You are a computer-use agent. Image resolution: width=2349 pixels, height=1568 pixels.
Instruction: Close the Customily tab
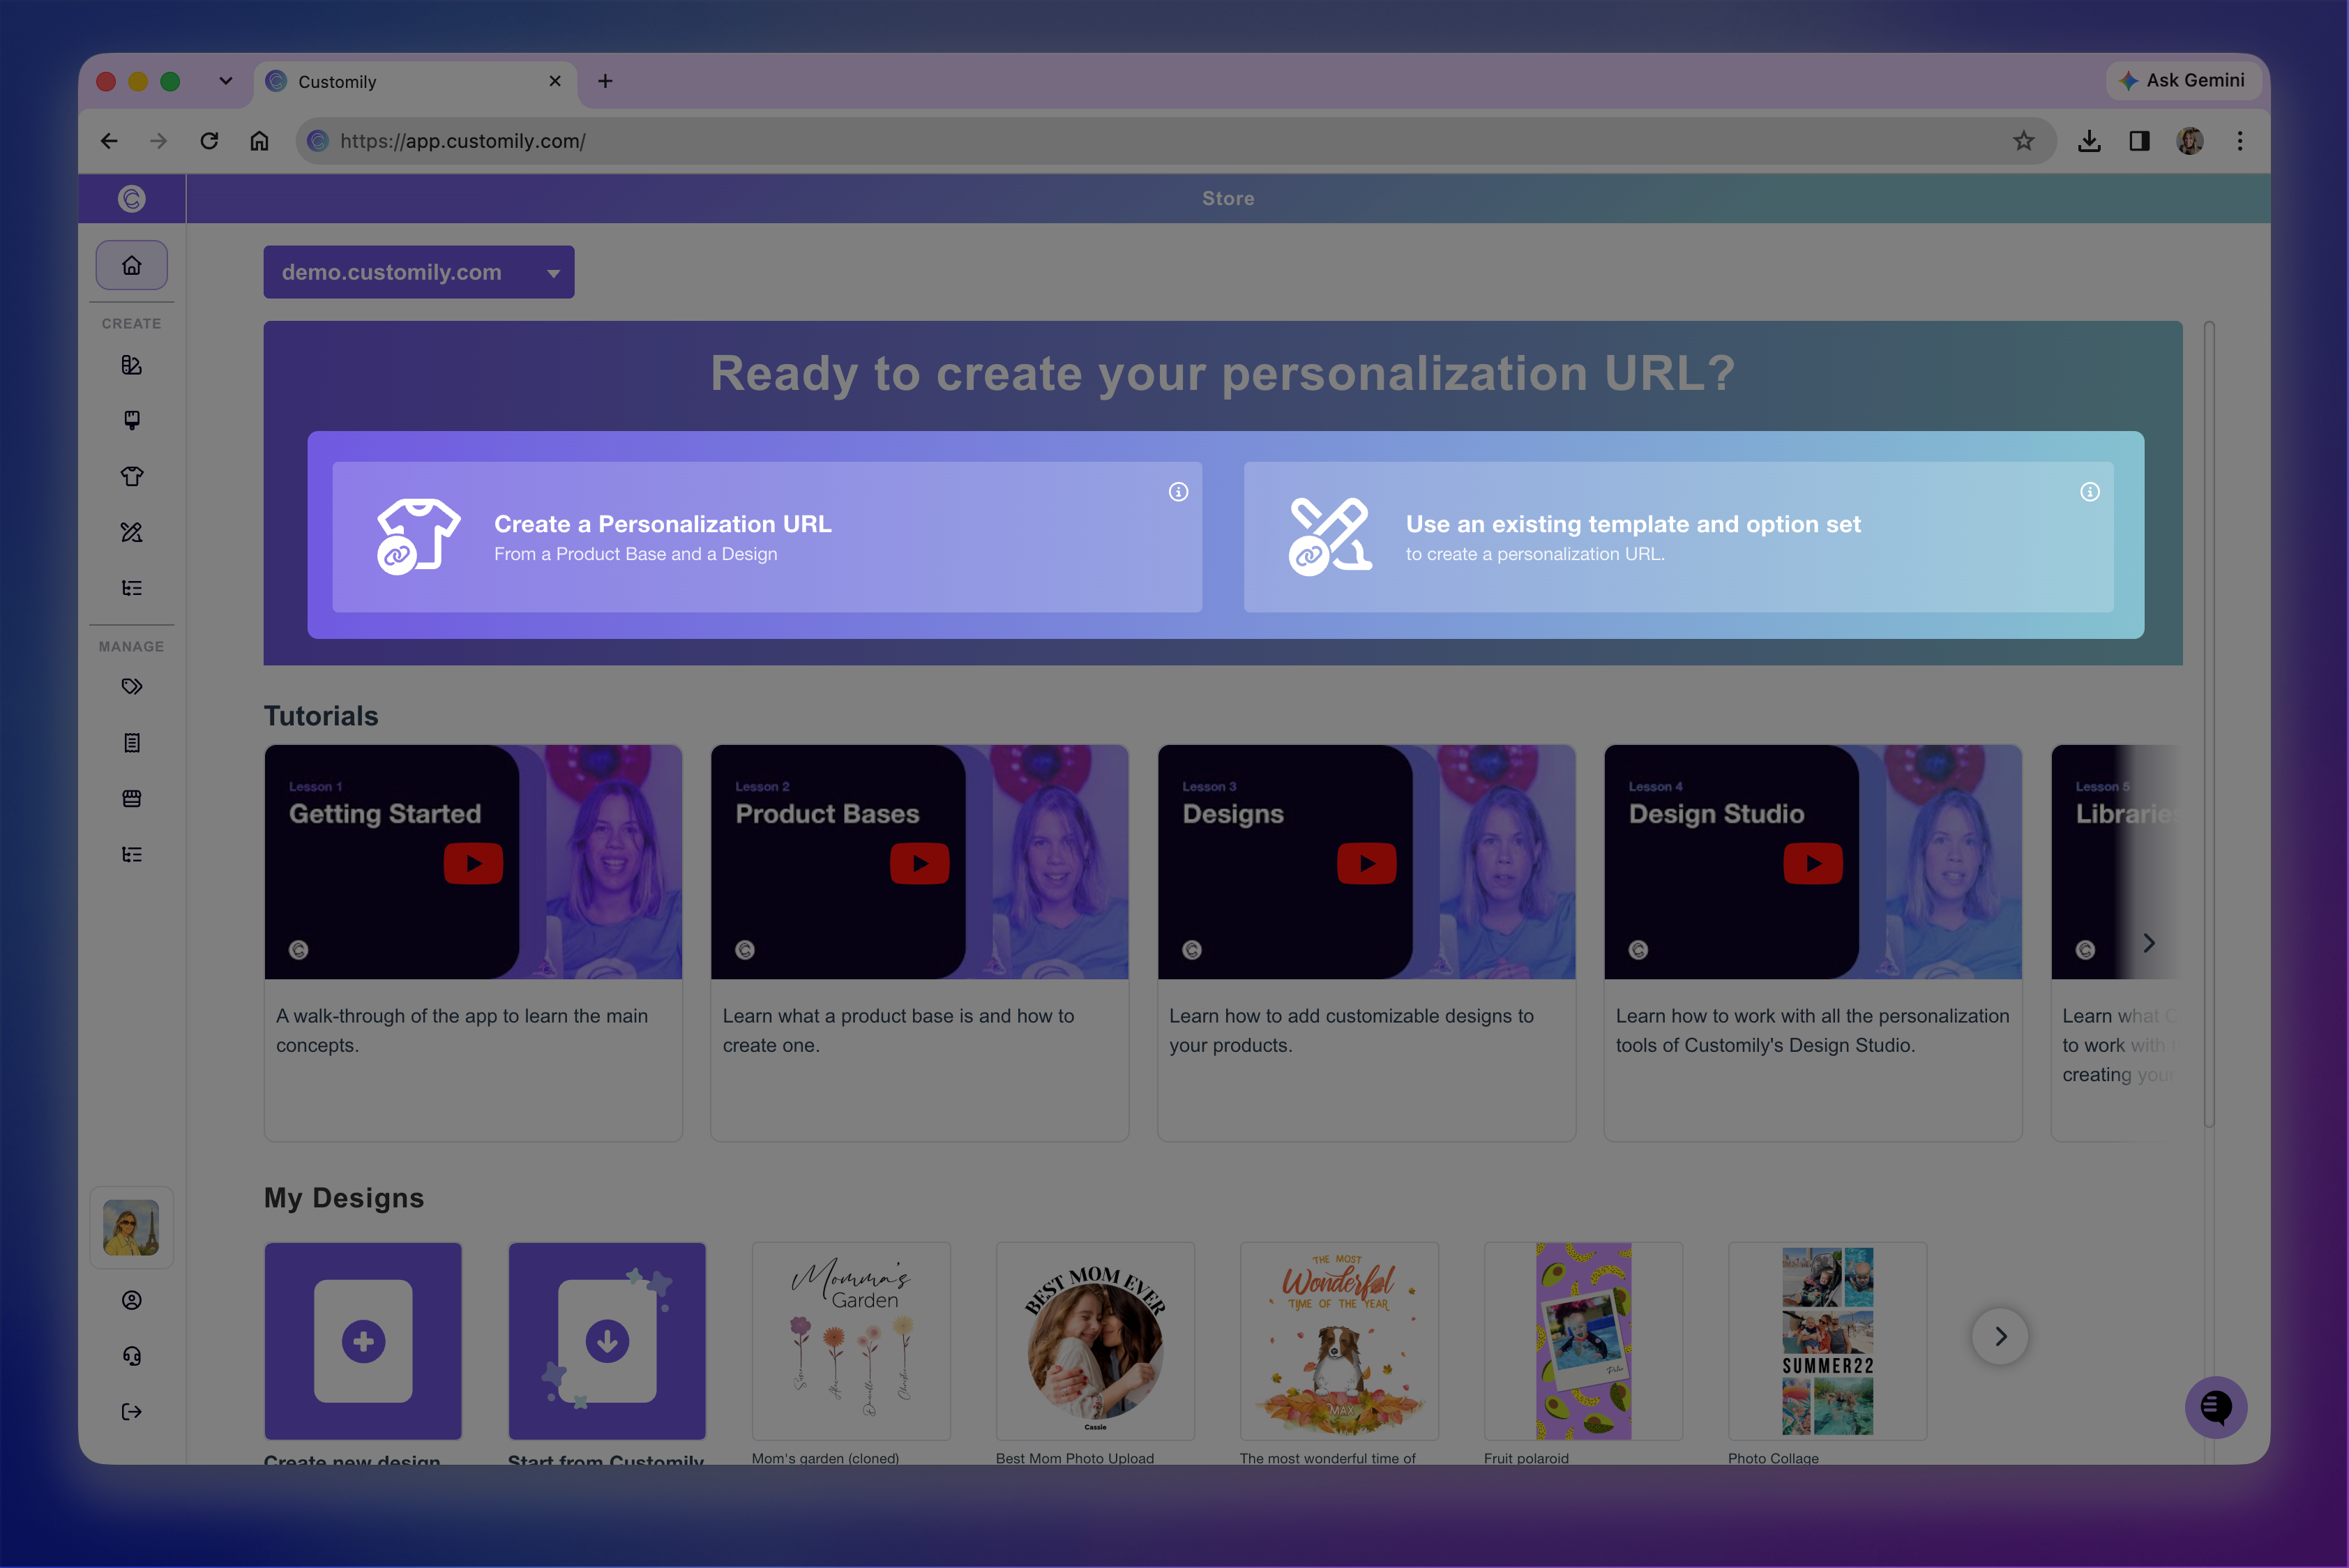555,81
